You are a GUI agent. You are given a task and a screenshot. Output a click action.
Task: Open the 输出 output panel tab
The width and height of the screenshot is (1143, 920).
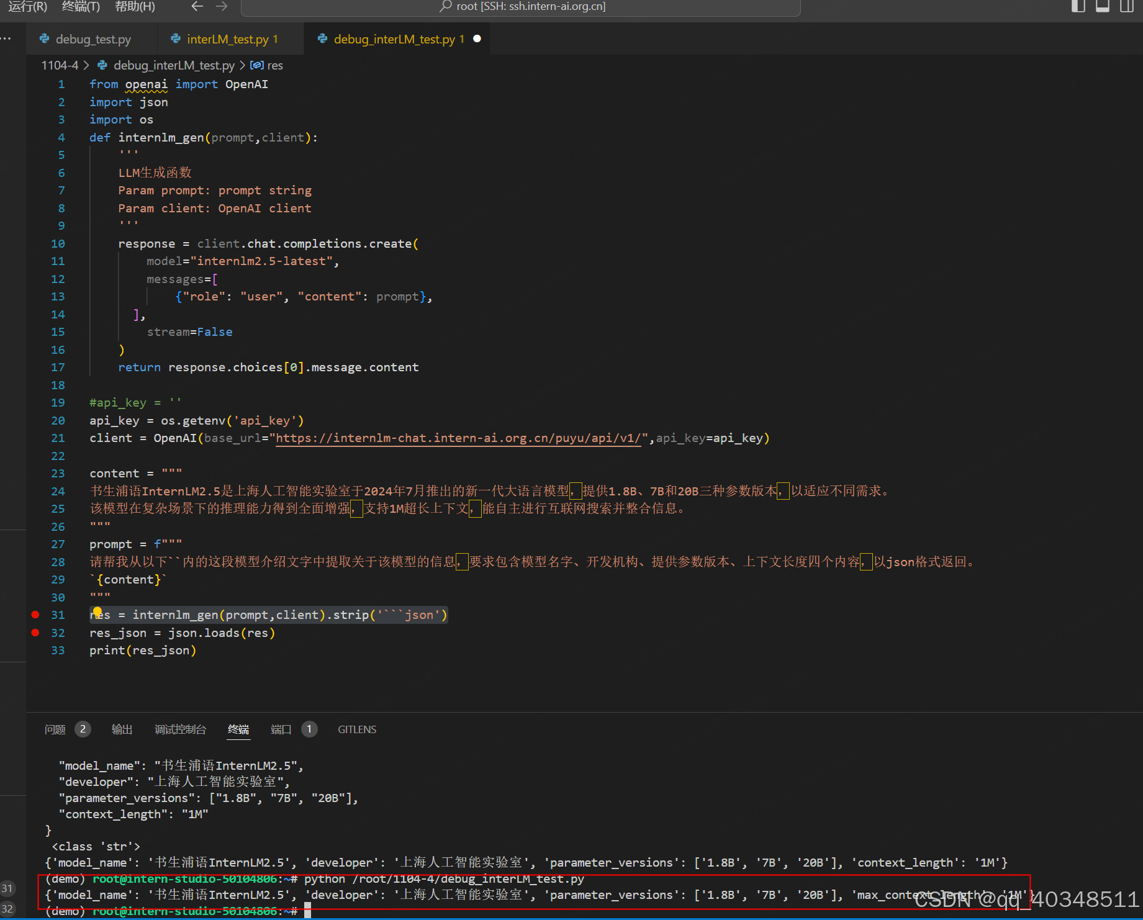[122, 729]
